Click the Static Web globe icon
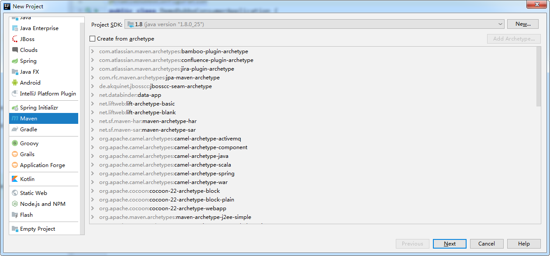 point(15,193)
